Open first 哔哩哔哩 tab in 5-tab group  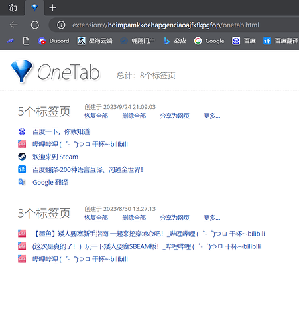point(80,145)
